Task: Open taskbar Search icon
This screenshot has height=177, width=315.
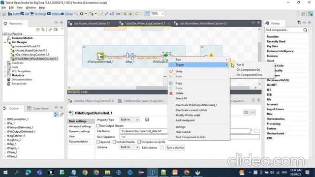Action: click(17, 173)
